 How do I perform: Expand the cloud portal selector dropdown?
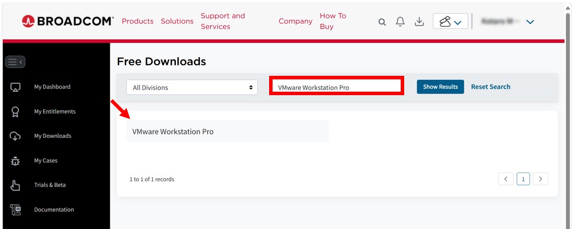[x=450, y=21]
